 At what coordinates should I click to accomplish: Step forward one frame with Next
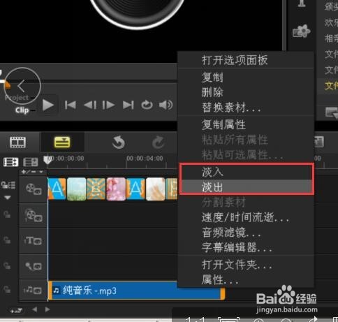click(x=108, y=105)
